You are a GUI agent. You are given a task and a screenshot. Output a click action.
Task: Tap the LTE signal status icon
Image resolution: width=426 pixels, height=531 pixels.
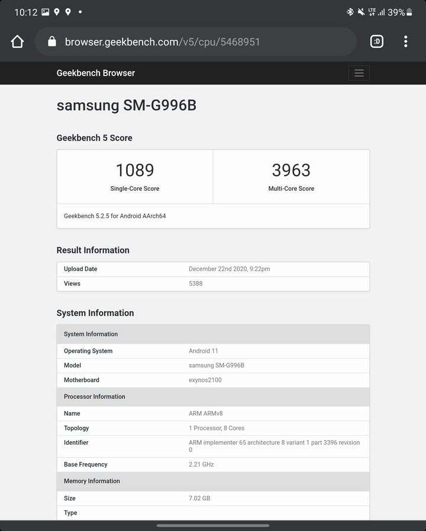click(x=372, y=12)
